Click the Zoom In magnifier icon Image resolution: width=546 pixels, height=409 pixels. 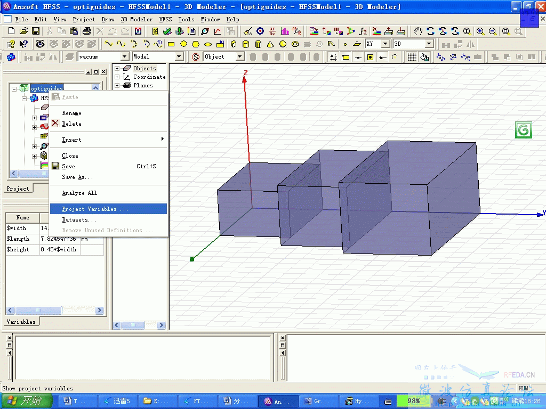480,31
